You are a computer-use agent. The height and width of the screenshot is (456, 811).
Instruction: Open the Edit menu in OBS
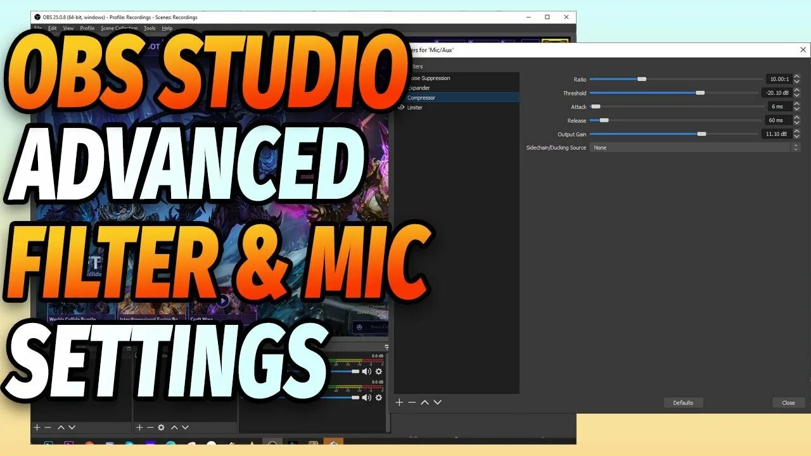pos(52,28)
